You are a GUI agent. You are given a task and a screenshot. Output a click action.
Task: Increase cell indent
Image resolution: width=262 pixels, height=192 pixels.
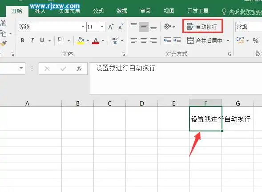pos(177,41)
